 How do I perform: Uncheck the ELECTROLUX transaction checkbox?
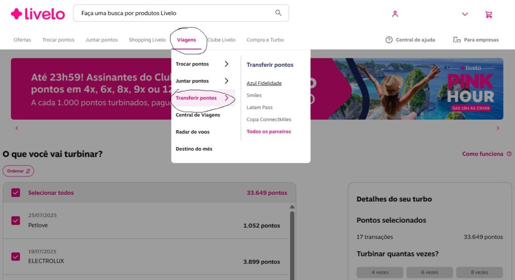[16, 256]
